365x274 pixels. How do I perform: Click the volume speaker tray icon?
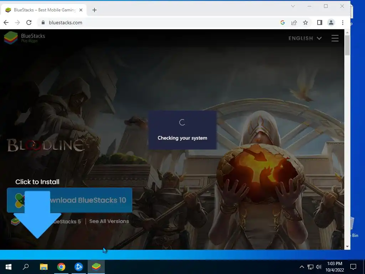319,267
